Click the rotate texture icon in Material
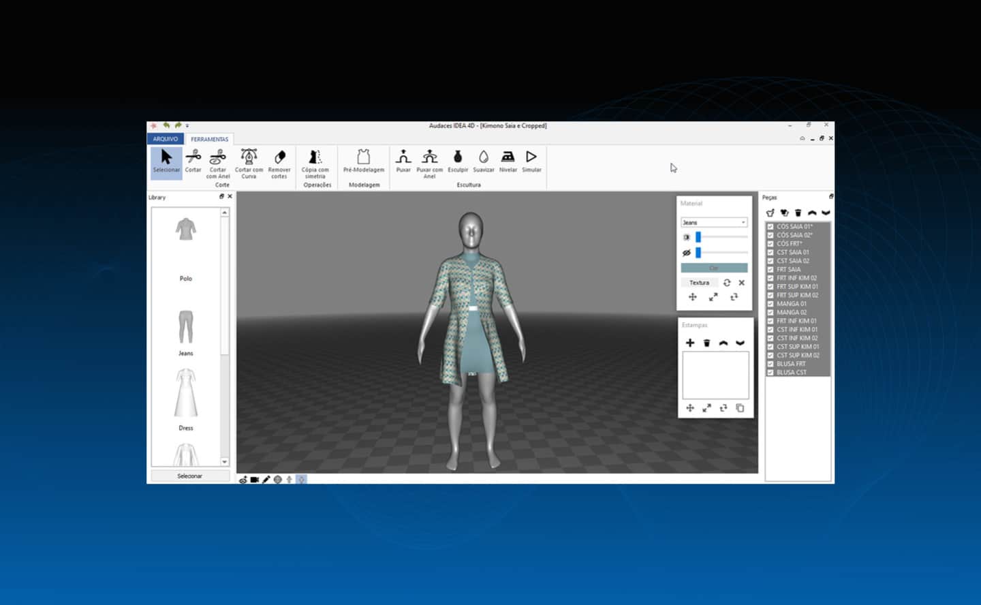 tap(734, 297)
